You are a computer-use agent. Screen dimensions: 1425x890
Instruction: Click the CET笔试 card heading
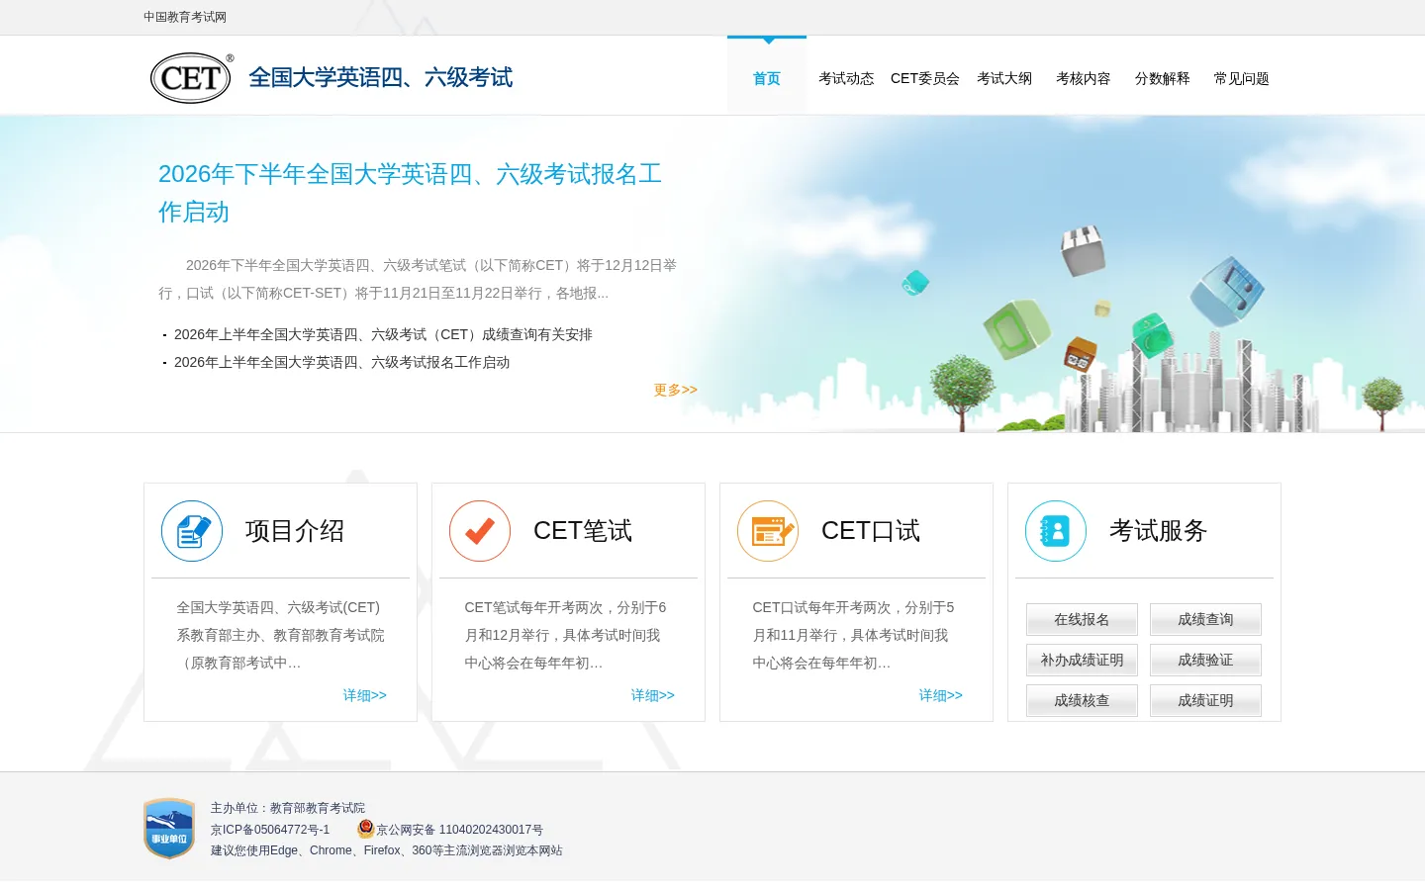pyautogui.click(x=583, y=531)
